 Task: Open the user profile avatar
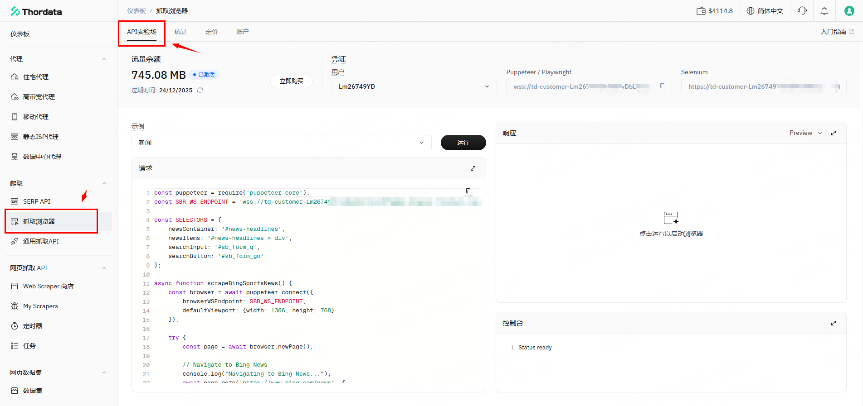pyautogui.click(x=849, y=11)
